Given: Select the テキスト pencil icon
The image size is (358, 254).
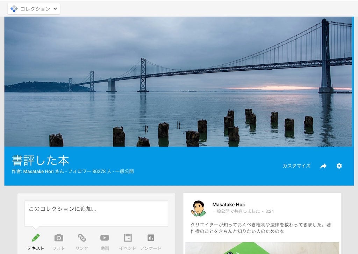Looking at the screenshot, I should 36,238.
